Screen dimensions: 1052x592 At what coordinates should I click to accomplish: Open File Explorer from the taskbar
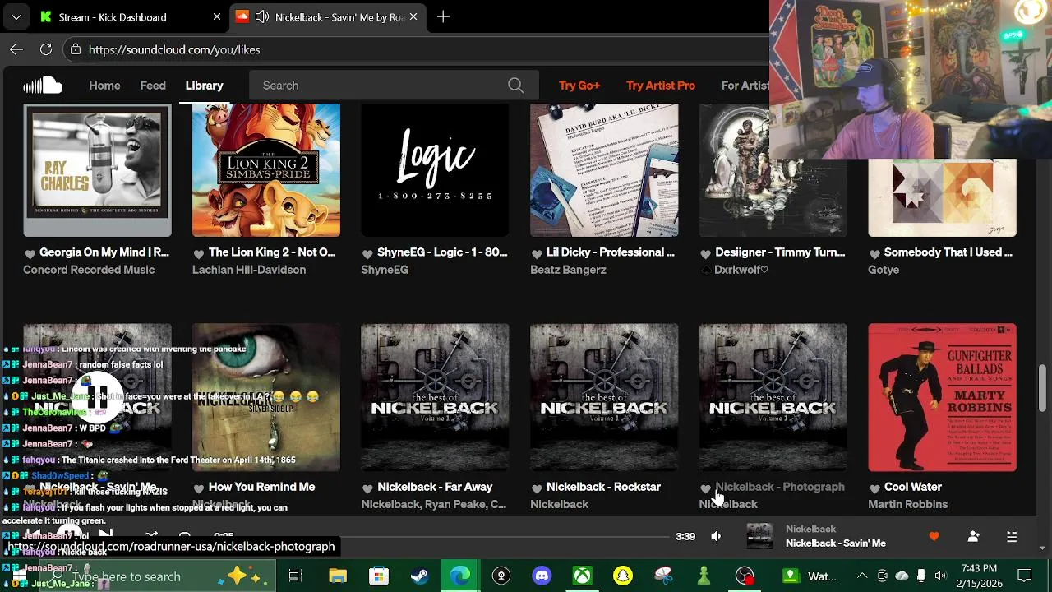click(338, 576)
